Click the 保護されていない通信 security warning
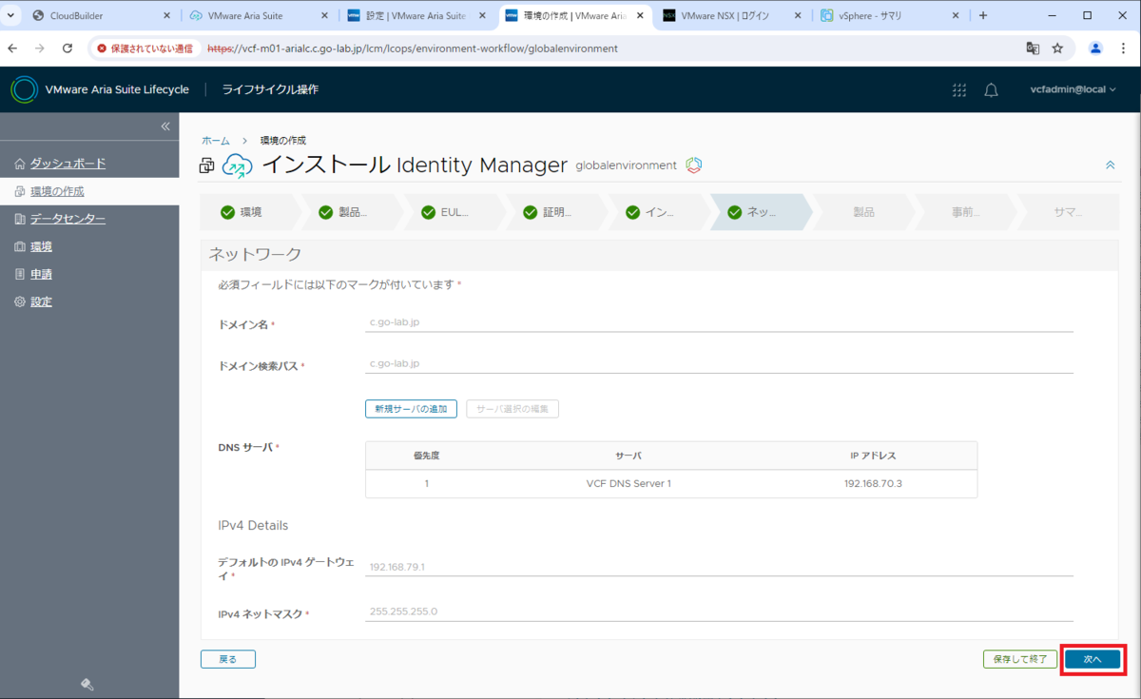Image resolution: width=1141 pixels, height=699 pixels. coord(145,49)
